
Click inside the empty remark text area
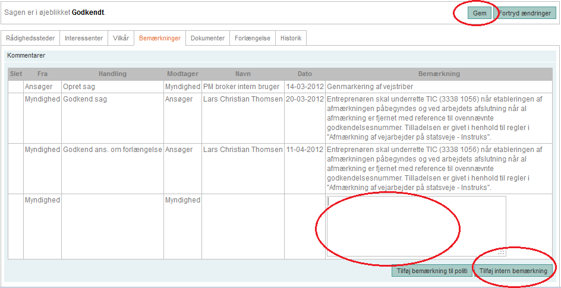pos(415,225)
